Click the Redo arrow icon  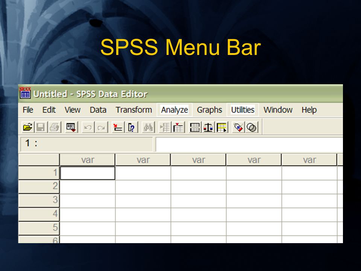tap(101, 127)
